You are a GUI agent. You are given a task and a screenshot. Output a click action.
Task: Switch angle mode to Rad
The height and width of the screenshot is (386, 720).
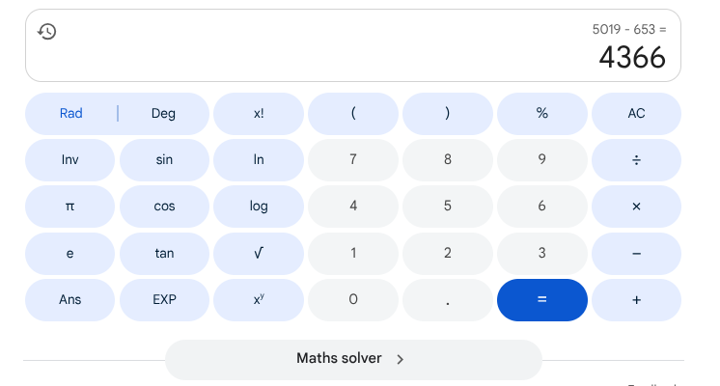point(71,113)
